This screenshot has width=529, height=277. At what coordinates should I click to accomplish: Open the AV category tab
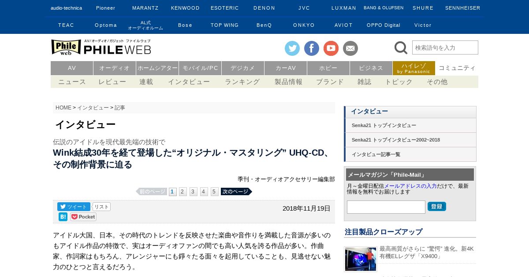click(x=72, y=68)
